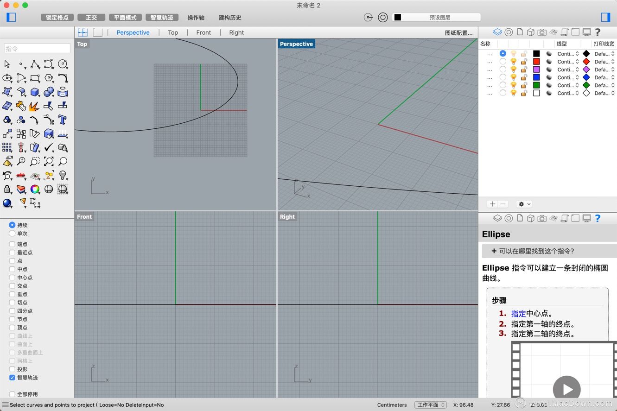Toggle the 平面模式 planar button
The image size is (617, 411).
(x=125, y=17)
